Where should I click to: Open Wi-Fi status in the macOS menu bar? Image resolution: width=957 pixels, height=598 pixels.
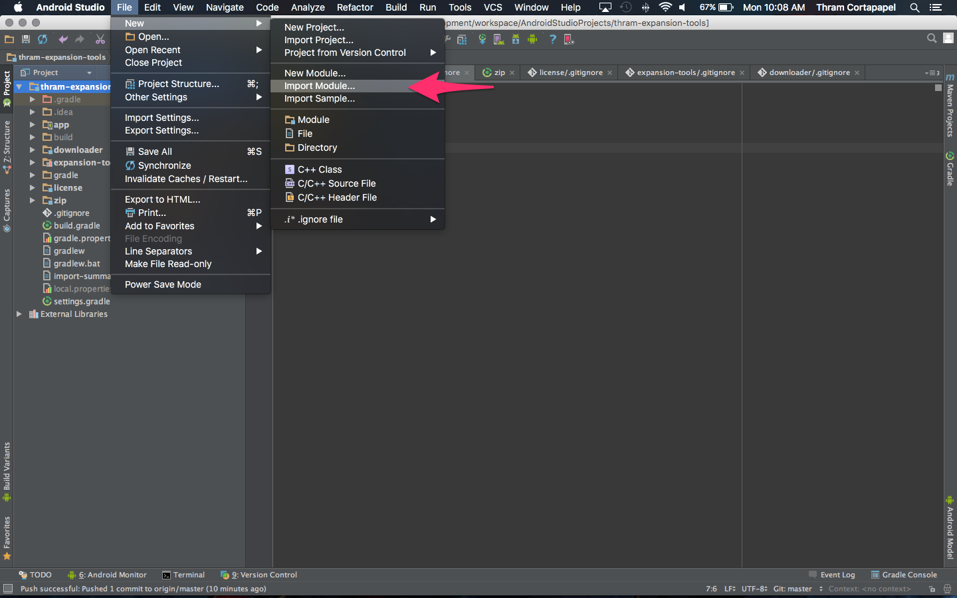(665, 7)
